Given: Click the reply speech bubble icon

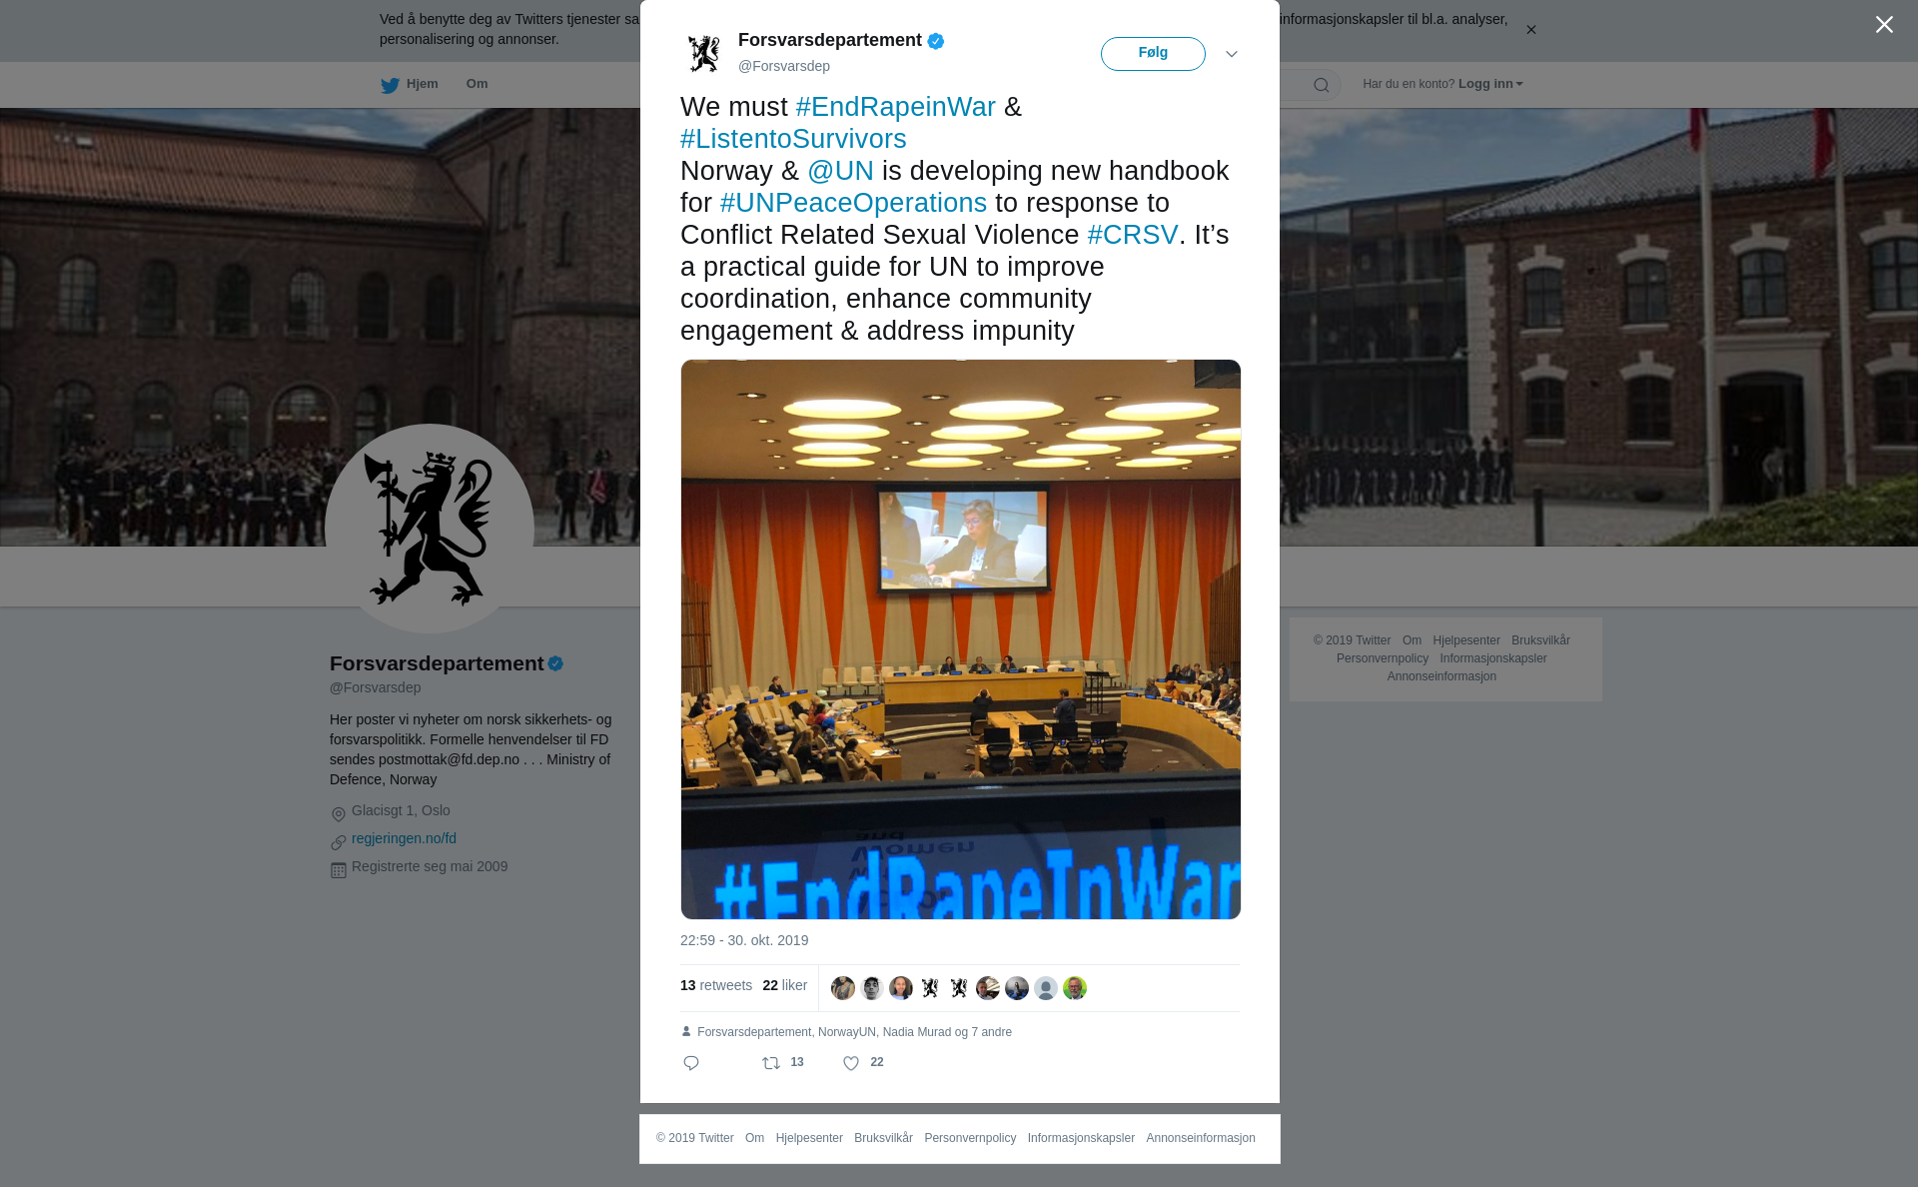Looking at the screenshot, I should coord(691,1063).
